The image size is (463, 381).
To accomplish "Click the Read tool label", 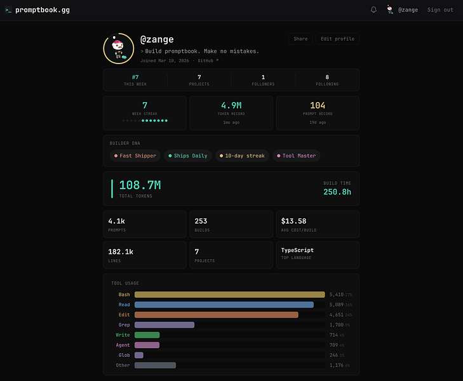I will pos(124,305).
